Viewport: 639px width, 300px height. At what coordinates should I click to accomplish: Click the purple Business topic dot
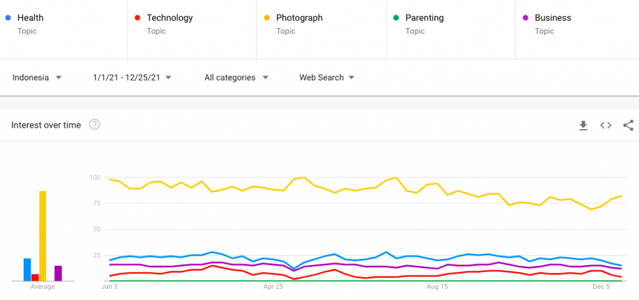[x=525, y=18]
